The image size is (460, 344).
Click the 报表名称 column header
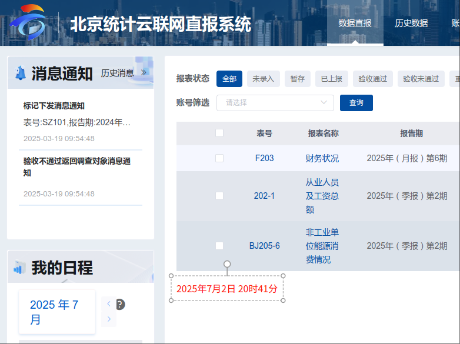coord(324,133)
